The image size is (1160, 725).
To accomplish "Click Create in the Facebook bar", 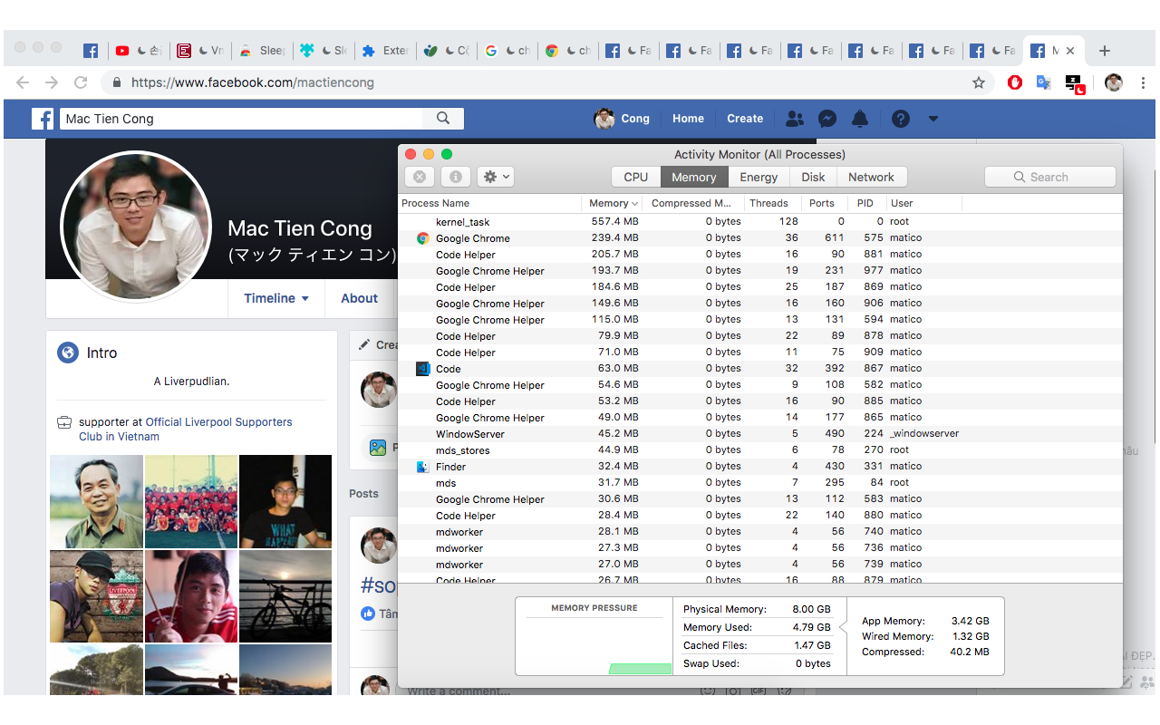I will [x=745, y=119].
